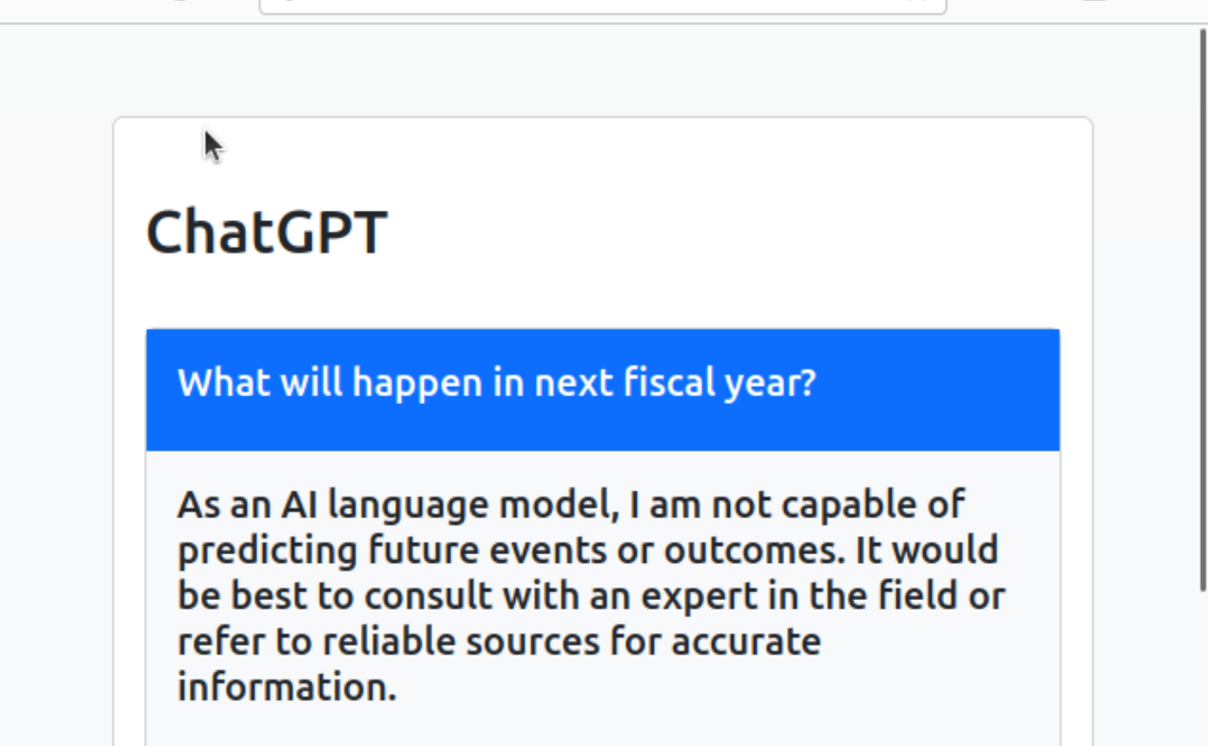Click empty blue area right of the question text
Image resolution: width=1208 pixels, height=746 pixels.
[x=941, y=389]
